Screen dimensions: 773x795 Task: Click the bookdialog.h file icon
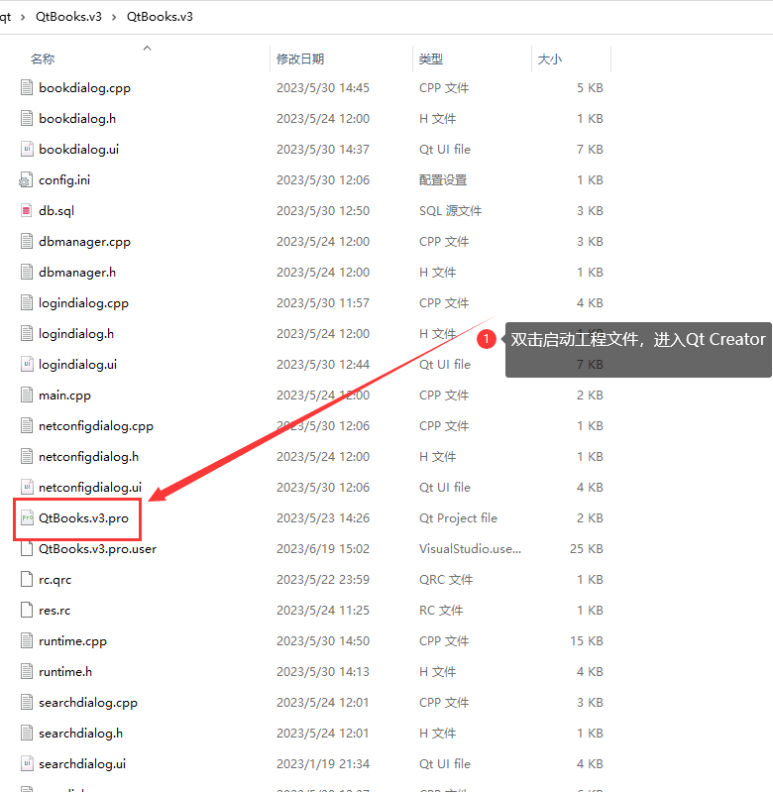click(x=27, y=119)
